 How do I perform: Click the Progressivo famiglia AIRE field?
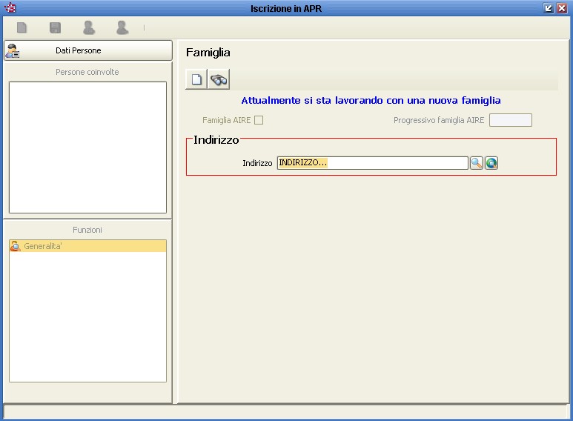(511, 120)
